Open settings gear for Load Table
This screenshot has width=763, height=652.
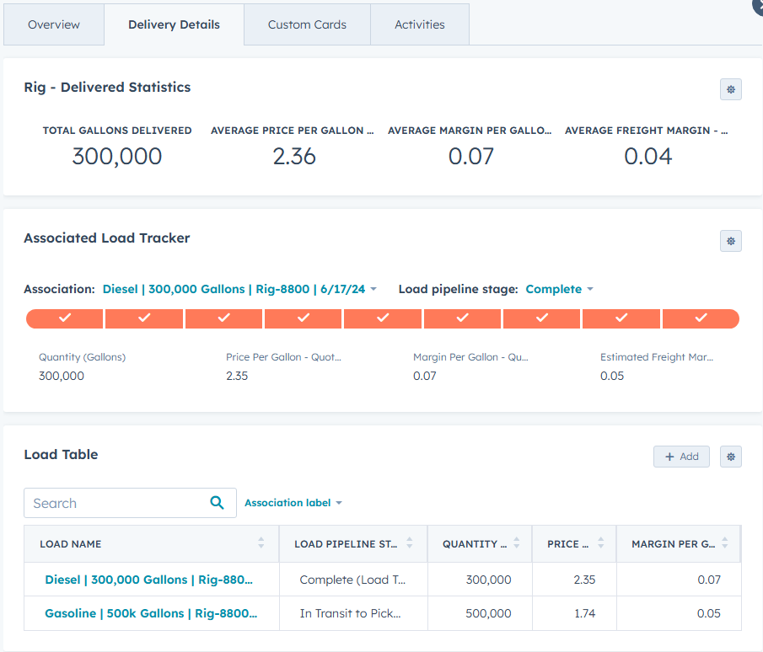coord(730,457)
